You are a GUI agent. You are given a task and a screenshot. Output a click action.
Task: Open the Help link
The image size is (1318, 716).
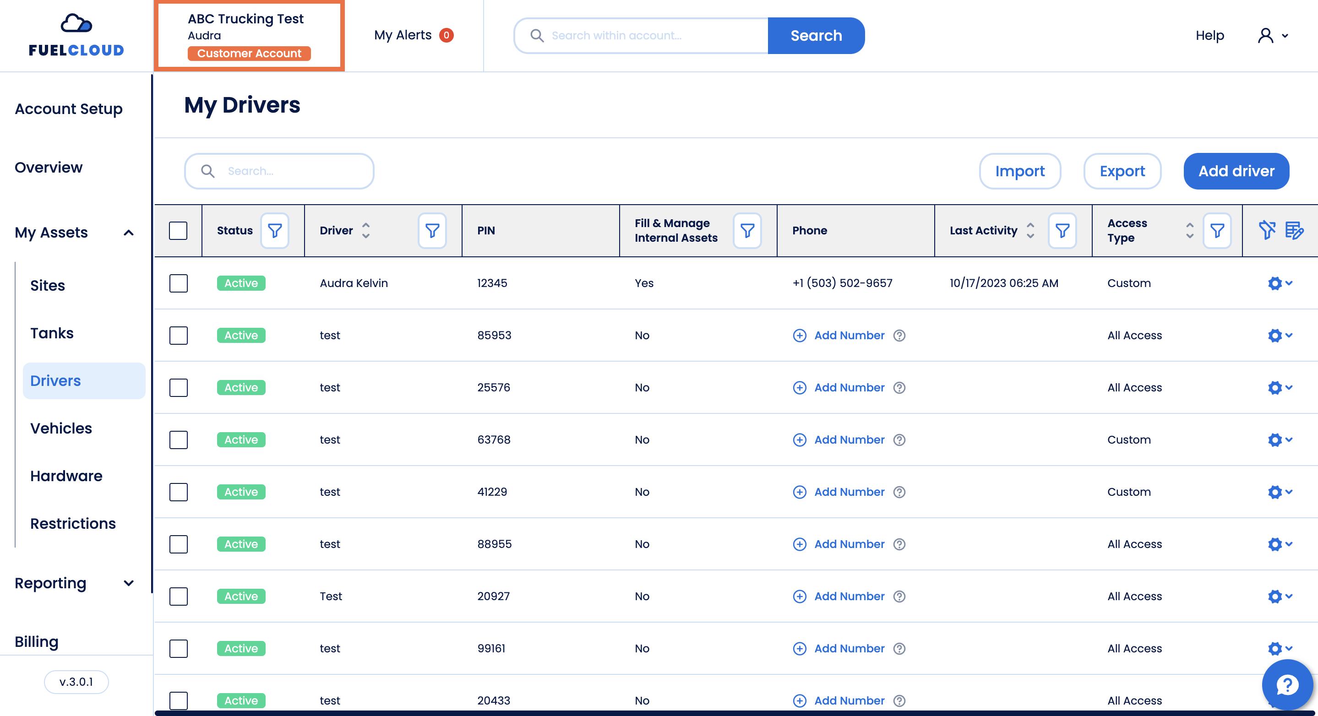(x=1209, y=35)
